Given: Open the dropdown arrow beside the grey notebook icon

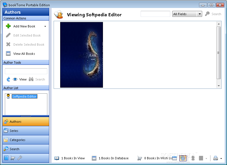Looking at the screenshot, I should pyautogui.click(x=206, y=158).
